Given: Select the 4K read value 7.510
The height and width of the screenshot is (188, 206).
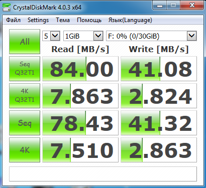Looking at the screenshot, I should [80, 150].
